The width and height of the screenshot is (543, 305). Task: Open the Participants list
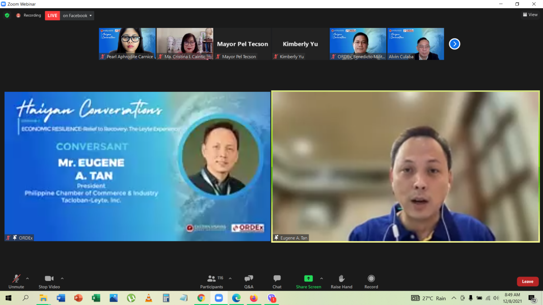(x=211, y=281)
